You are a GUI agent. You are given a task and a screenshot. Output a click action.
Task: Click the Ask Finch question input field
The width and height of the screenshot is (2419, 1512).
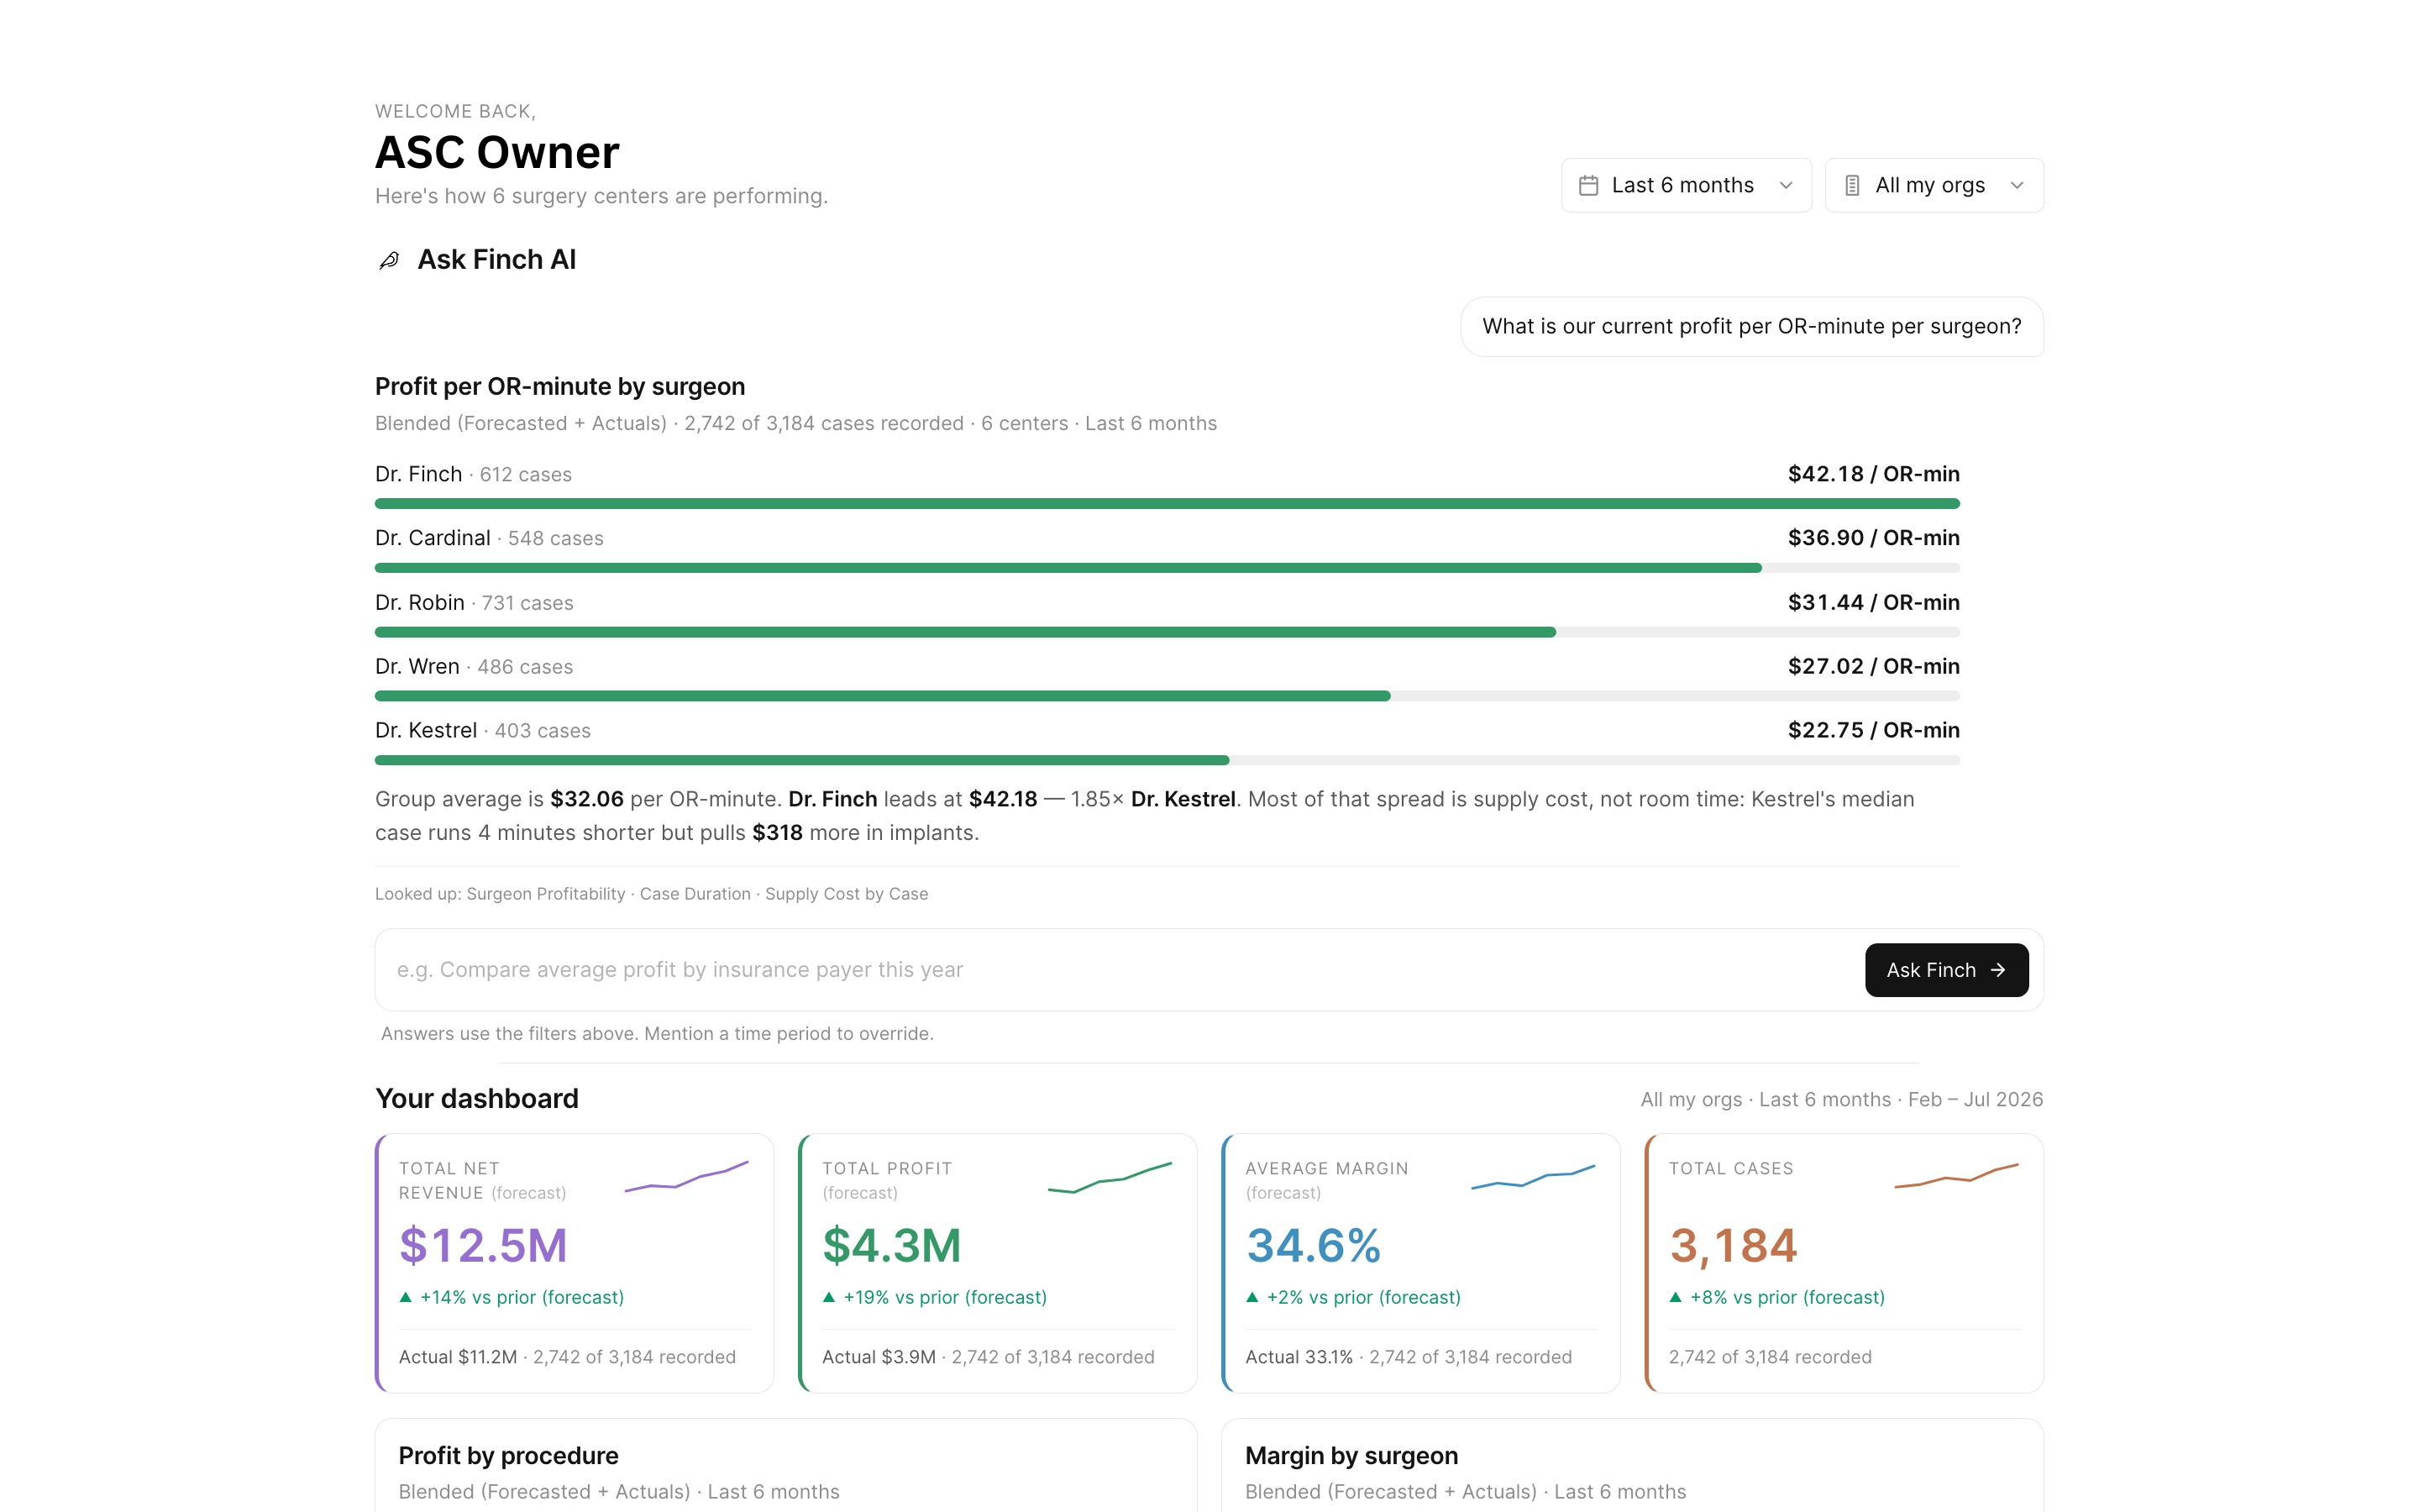1120,970
